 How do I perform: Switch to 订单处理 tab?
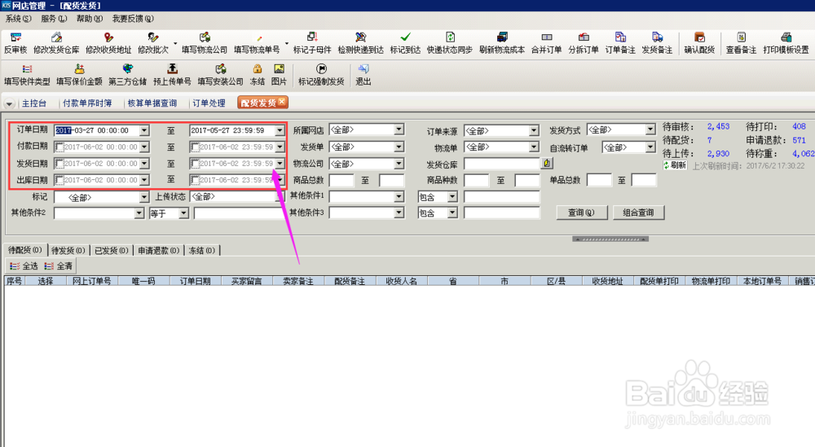point(209,103)
